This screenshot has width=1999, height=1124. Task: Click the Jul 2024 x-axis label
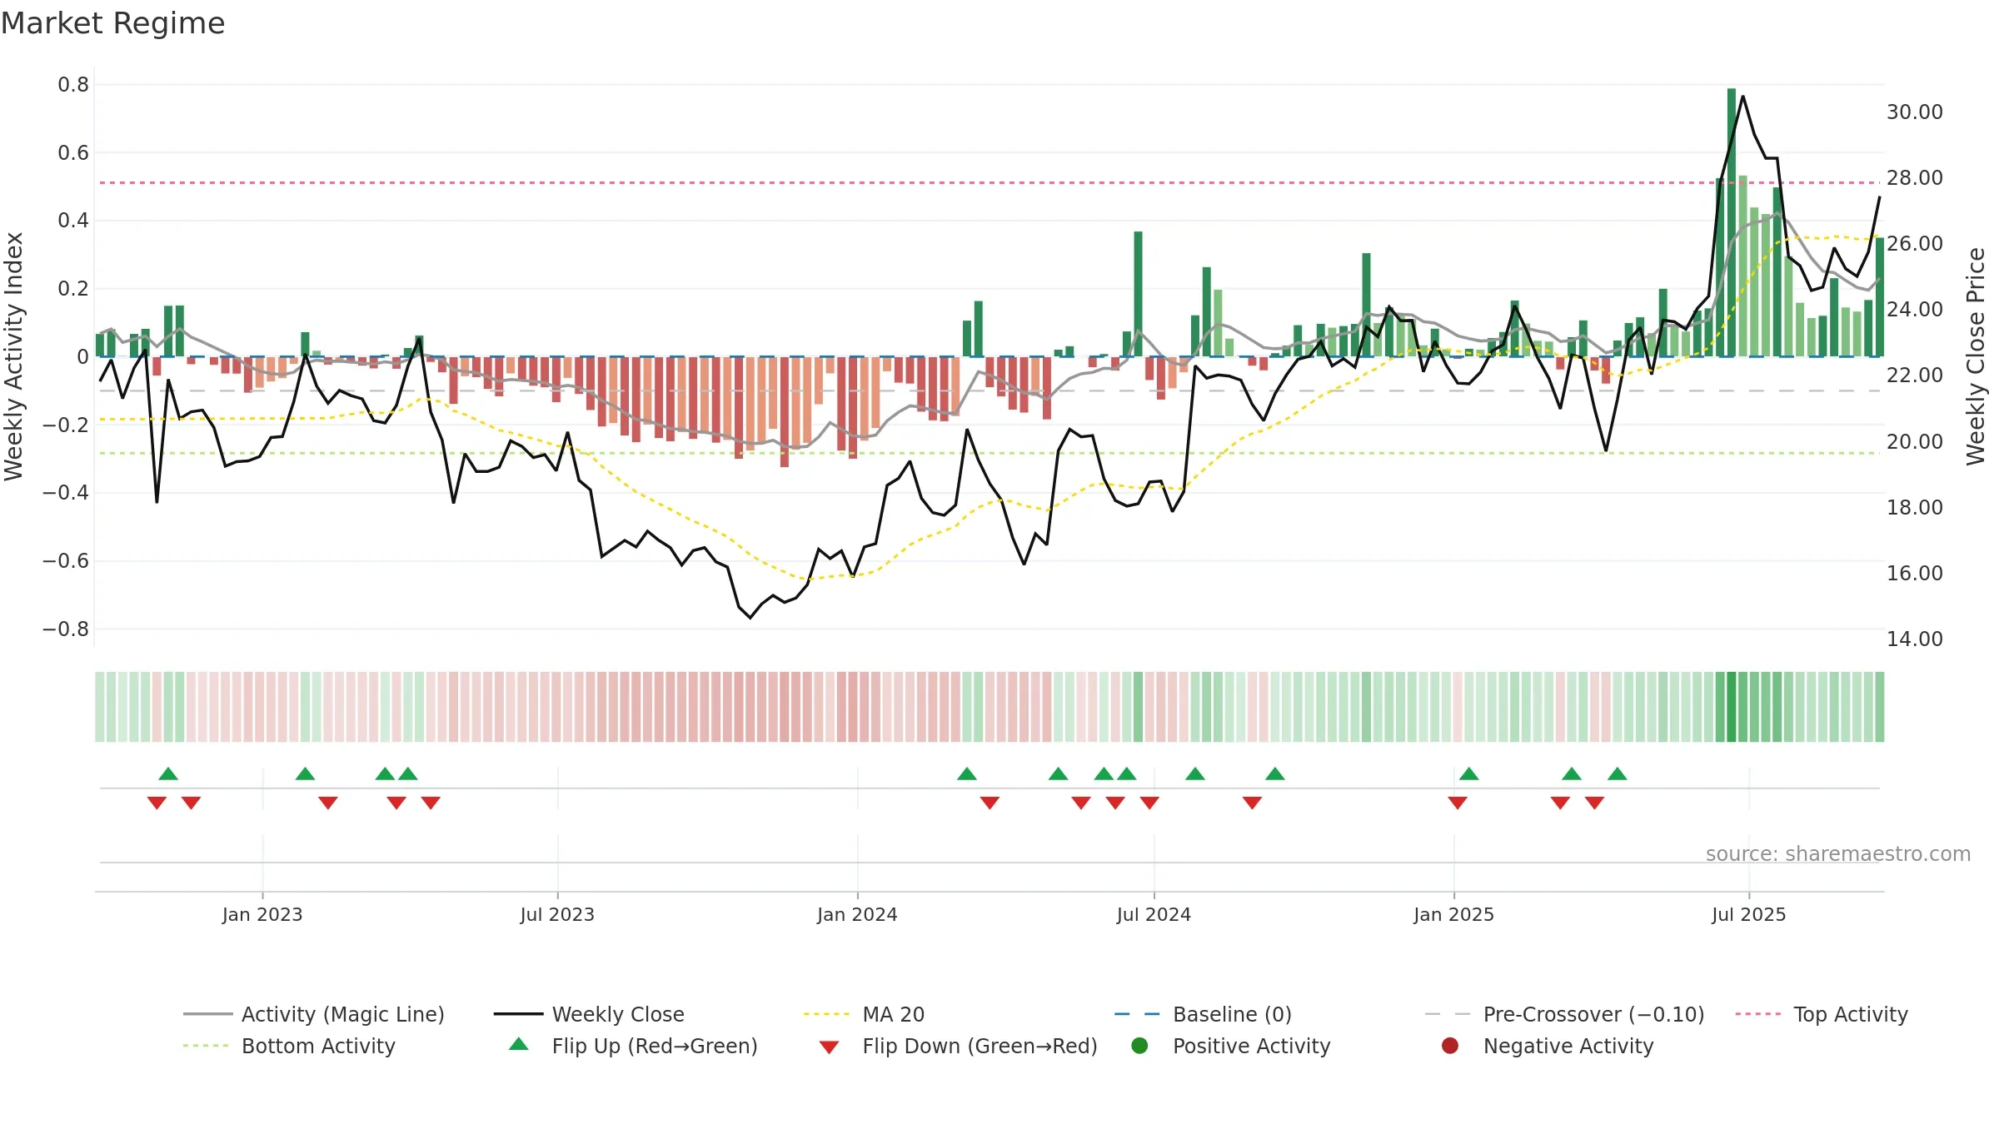pyautogui.click(x=1154, y=914)
